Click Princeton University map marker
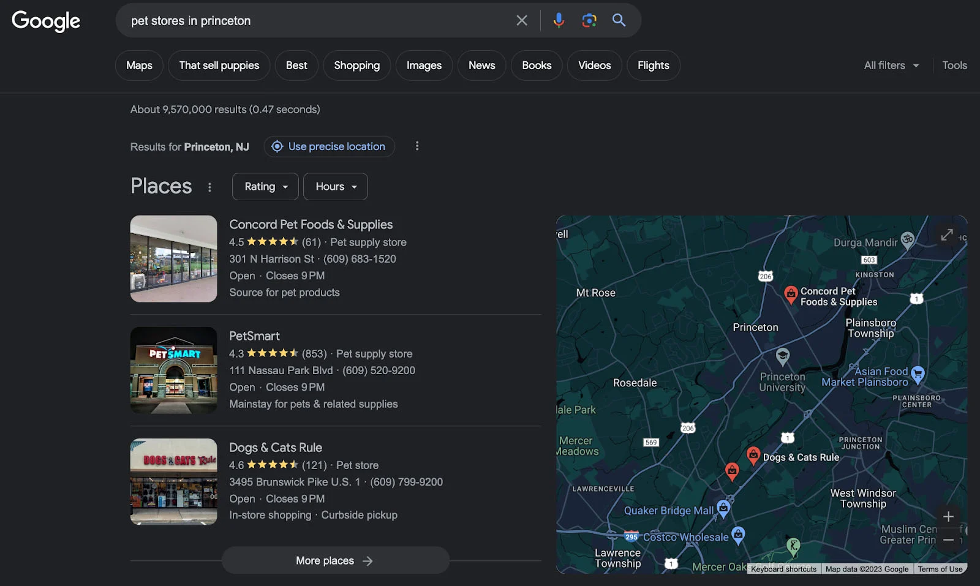980x586 pixels. pyautogui.click(x=783, y=356)
